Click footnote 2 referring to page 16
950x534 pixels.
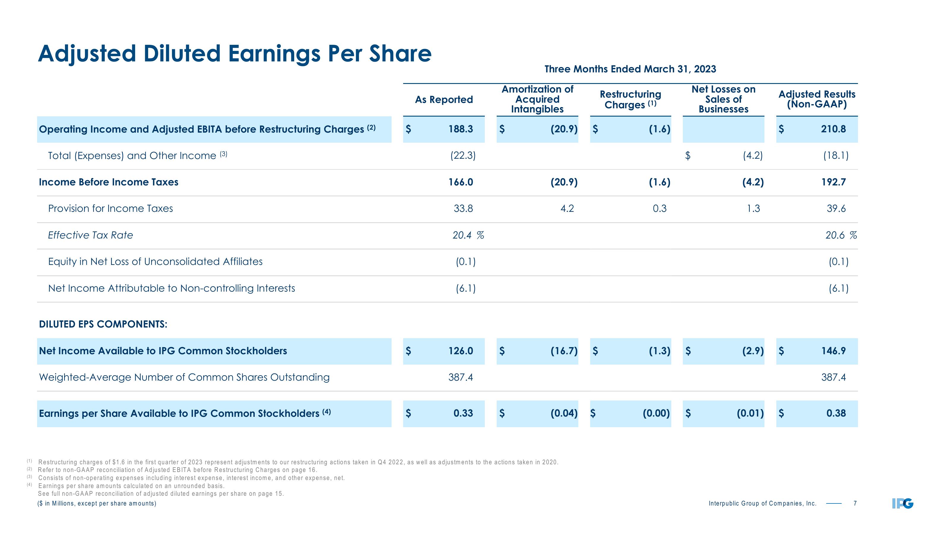172,470
